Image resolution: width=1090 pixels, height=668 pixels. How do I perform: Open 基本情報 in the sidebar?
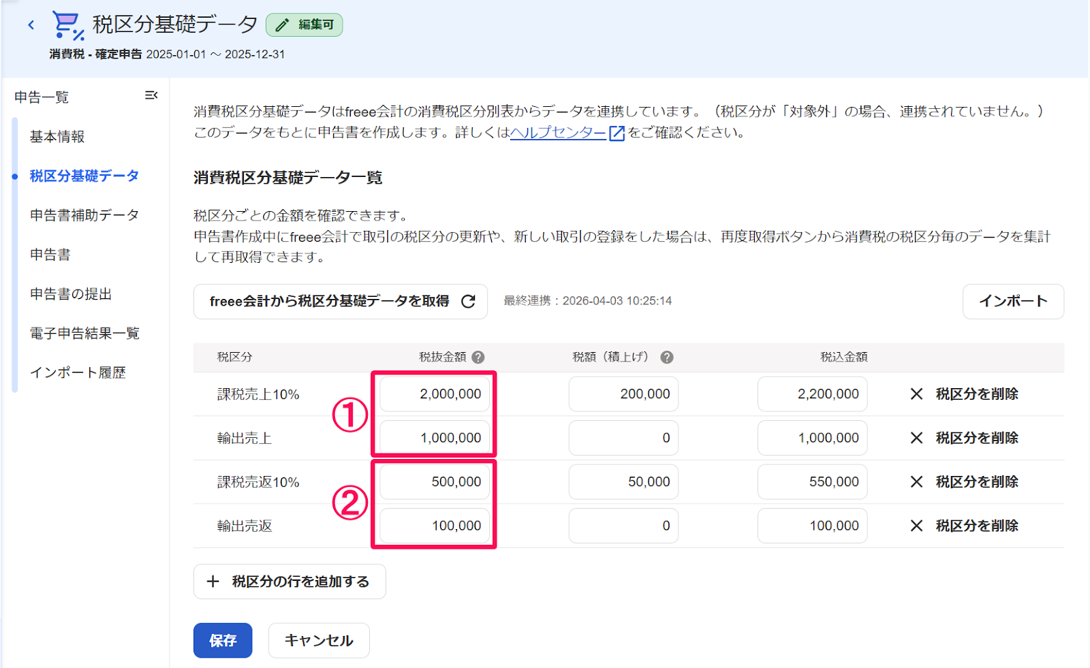tap(57, 137)
